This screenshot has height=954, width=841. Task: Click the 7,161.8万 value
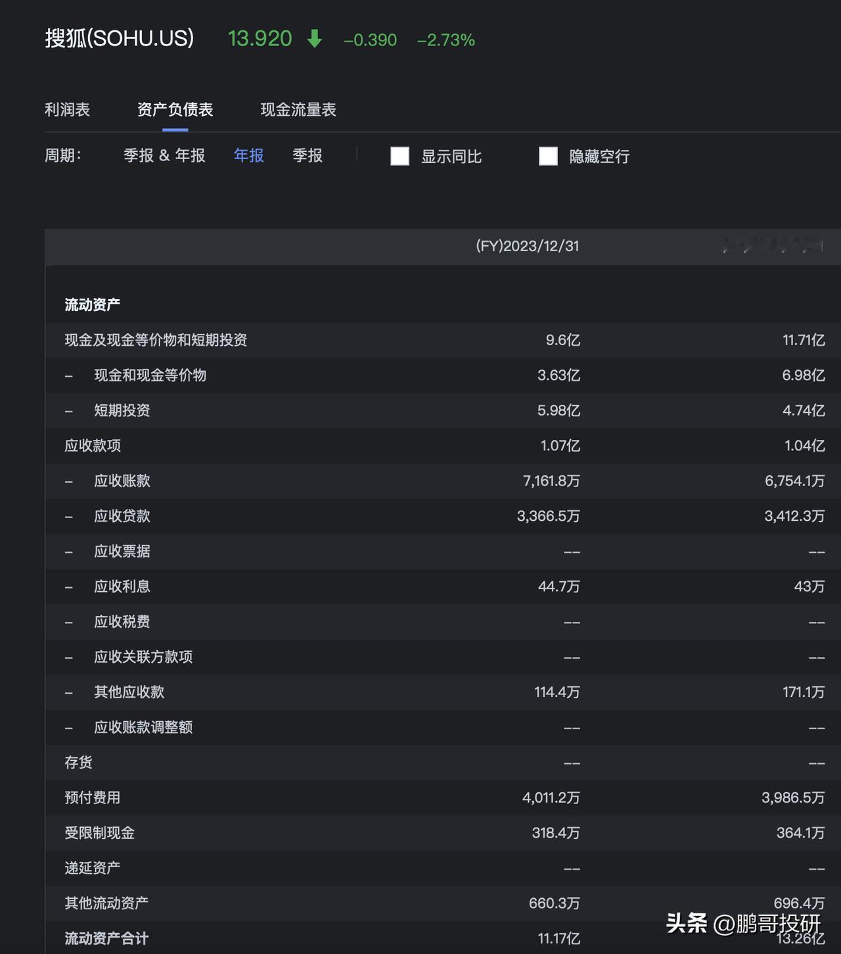click(552, 481)
